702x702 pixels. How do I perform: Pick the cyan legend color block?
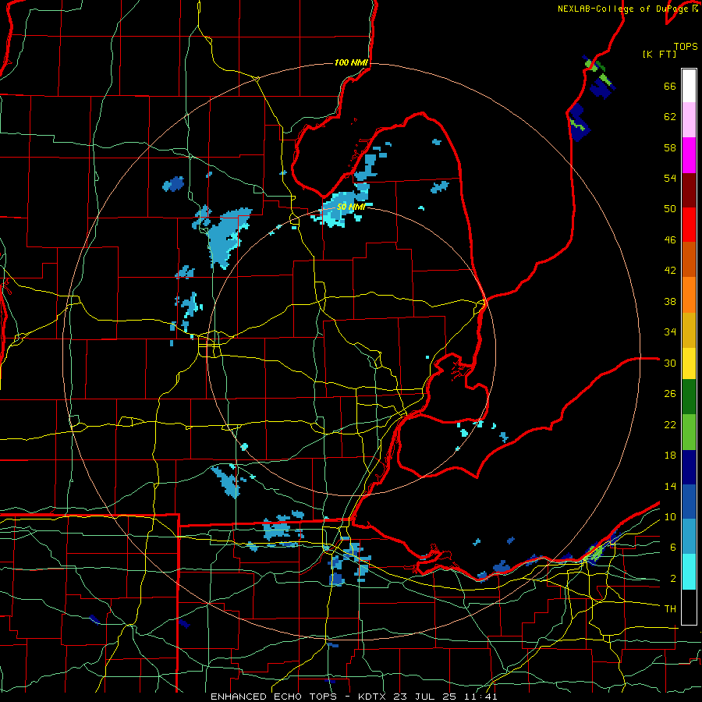coord(689,572)
